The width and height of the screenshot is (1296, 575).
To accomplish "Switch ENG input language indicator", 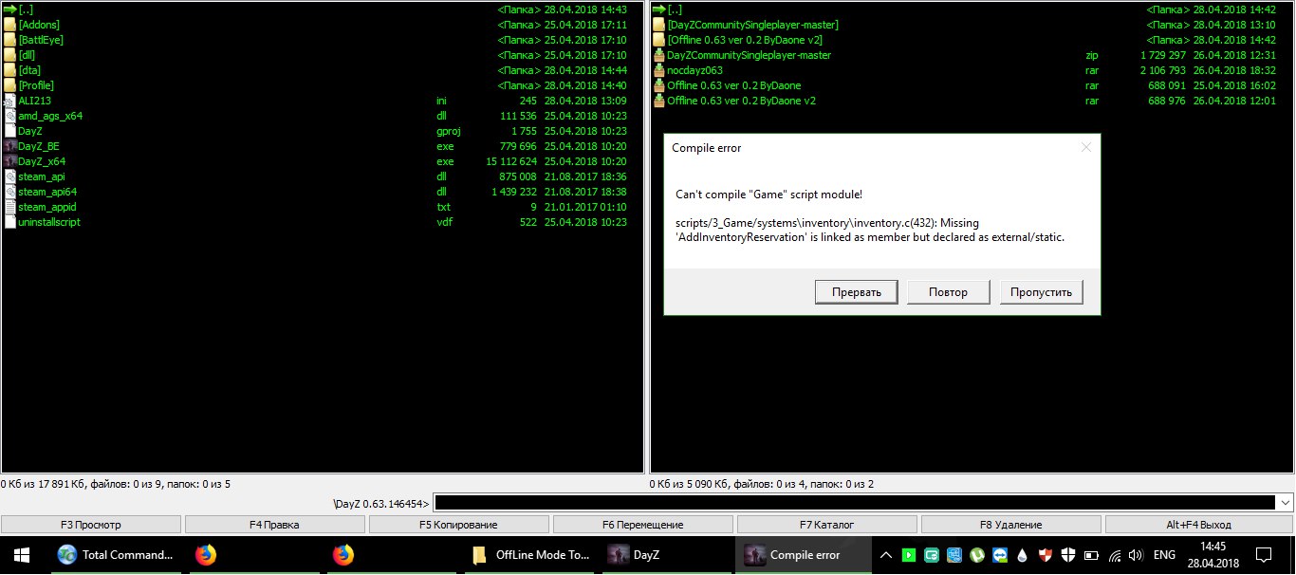I will [x=1164, y=555].
